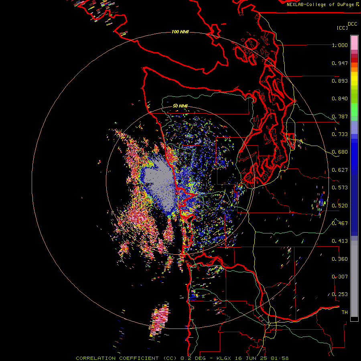Click the 0.573 color scale value

pyautogui.click(x=340, y=188)
